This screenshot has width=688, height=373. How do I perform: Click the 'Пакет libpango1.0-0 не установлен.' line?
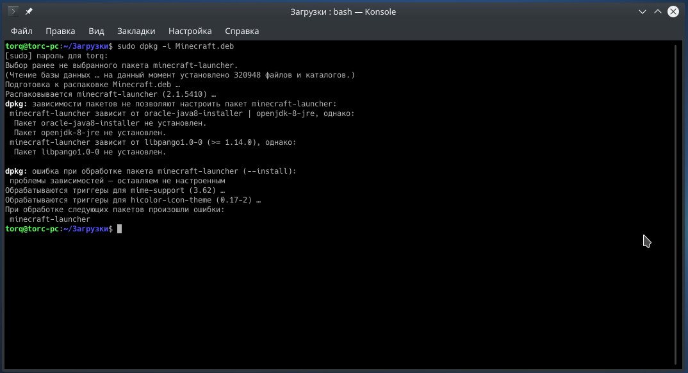tap(90, 152)
